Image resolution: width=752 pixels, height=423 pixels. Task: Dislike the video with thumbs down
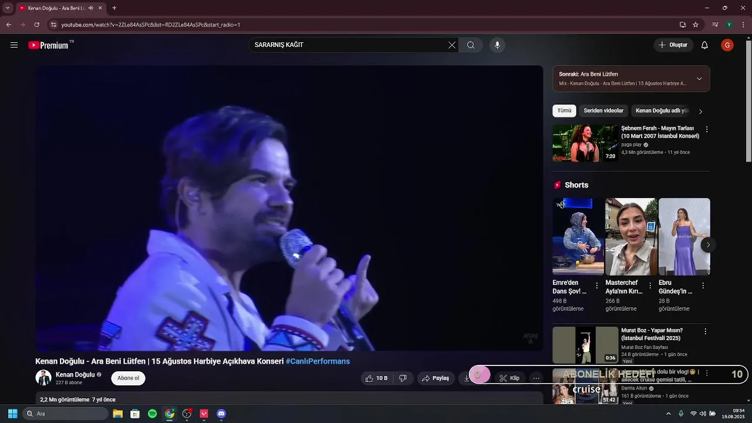coord(403,378)
